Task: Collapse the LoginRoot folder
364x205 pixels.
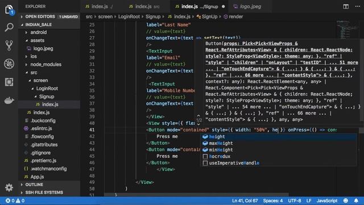Action: (x=49, y=89)
